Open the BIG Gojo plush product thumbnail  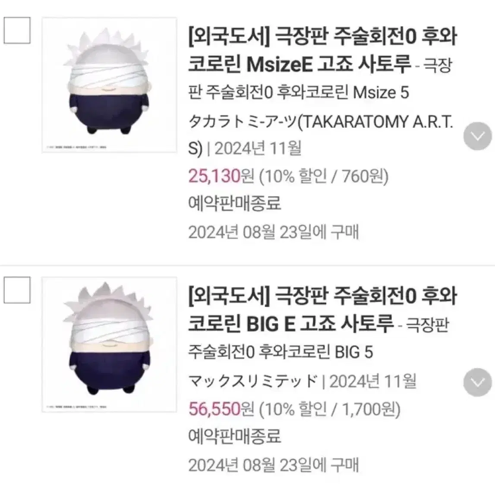pyautogui.click(x=109, y=344)
